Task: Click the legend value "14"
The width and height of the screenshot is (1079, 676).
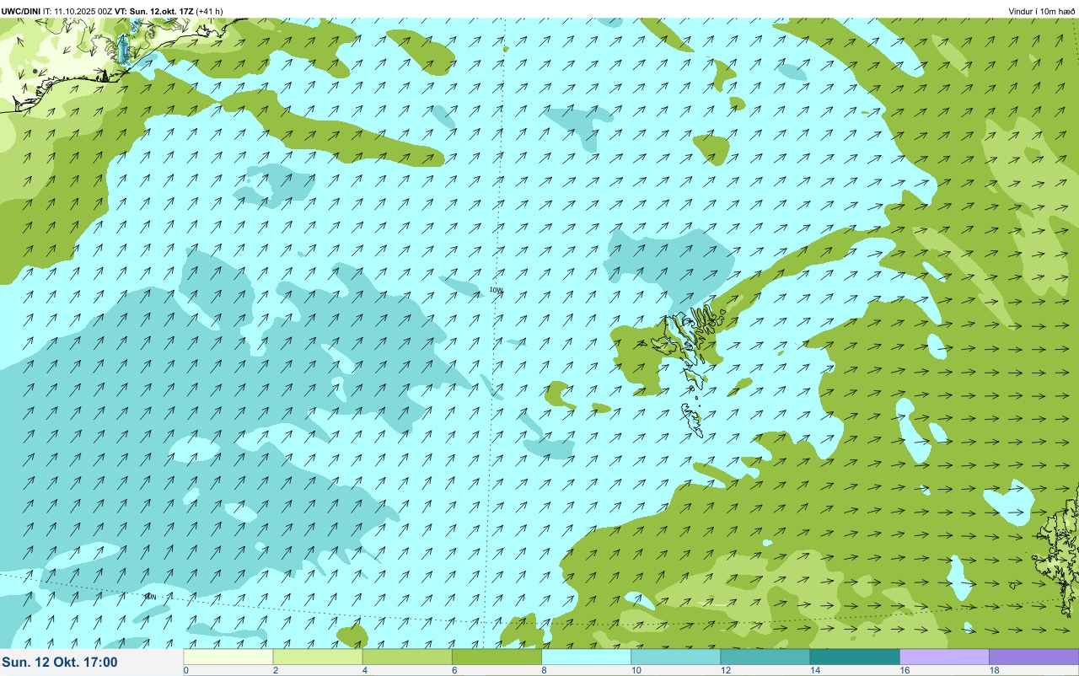Action: pyautogui.click(x=814, y=670)
